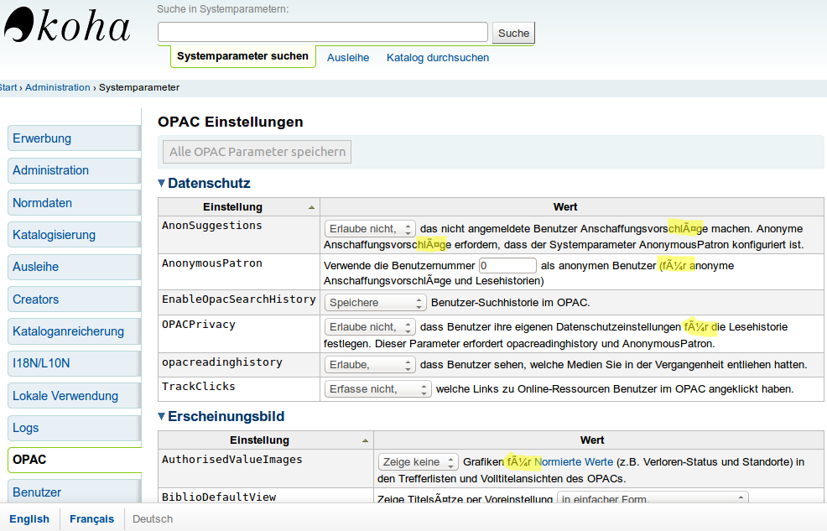Screen dimensions: 827x531
Task: Collapse the Erscheinungsbild section triangle
Action: (x=162, y=417)
